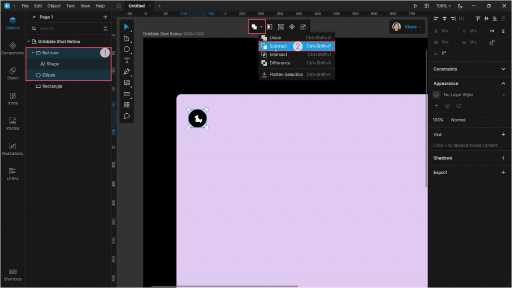Image resolution: width=512 pixels, height=288 pixels.
Task: Select the Ellipse shape tool
Action: pyautogui.click(x=126, y=49)
